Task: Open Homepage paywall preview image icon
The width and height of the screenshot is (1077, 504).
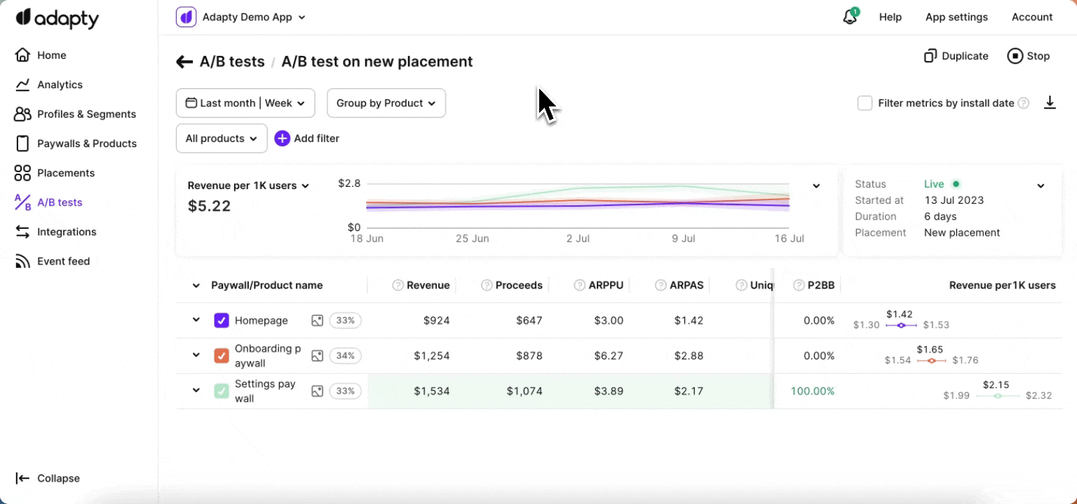Action: tap(317, 321)
